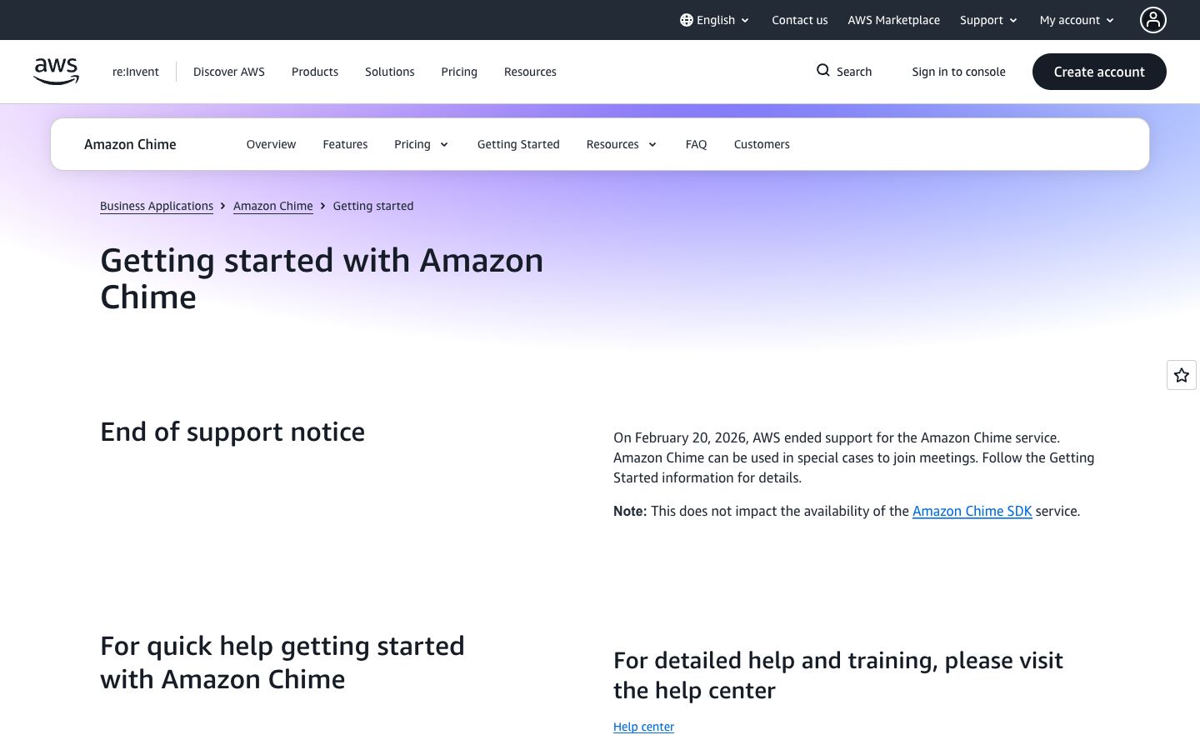
Task: Go to the Features tab
Action: [345, 144]
